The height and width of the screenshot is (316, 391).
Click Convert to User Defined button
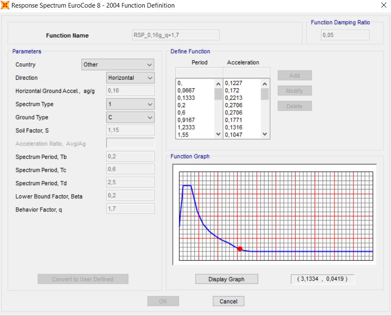pyautogui.click(x=83, y=279)
